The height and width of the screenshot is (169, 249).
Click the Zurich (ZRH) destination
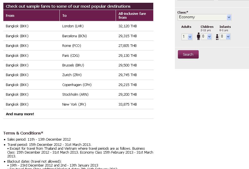tap(72, 75)
